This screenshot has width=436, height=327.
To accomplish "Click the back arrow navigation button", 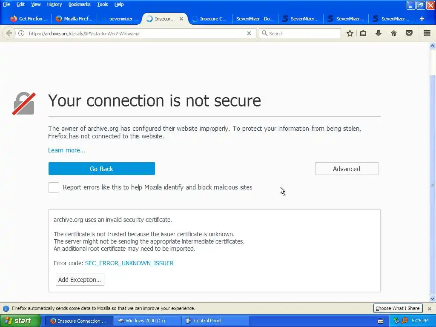I will click(9, 33).
